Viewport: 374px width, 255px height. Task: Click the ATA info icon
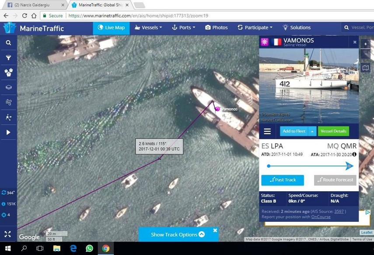(354, 155)
